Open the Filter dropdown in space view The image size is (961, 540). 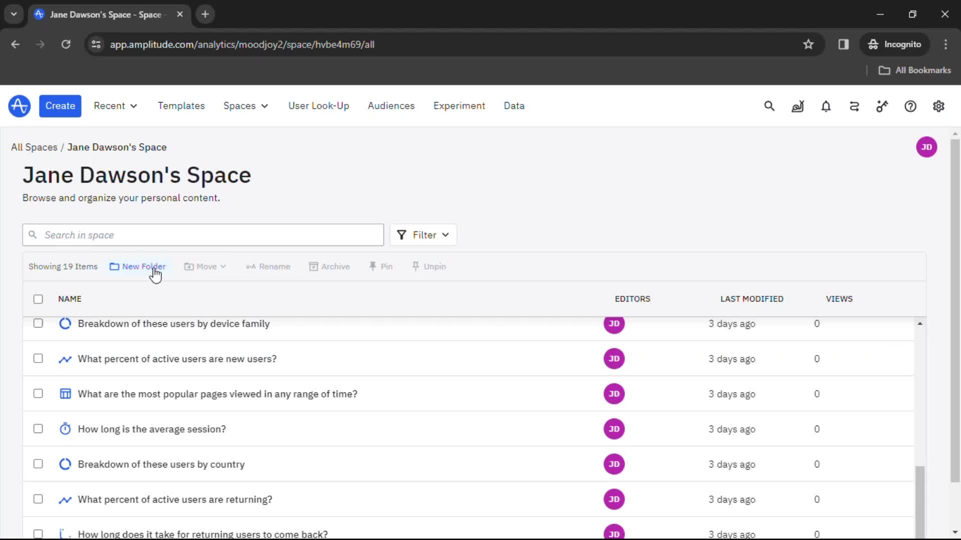423,234
